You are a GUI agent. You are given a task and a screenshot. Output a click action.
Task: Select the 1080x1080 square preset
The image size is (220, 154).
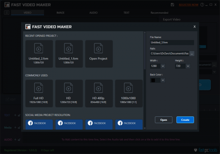[129, 94]
